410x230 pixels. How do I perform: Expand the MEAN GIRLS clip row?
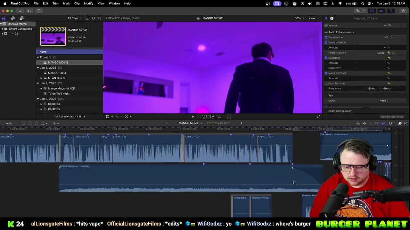[x=41, y=78]
